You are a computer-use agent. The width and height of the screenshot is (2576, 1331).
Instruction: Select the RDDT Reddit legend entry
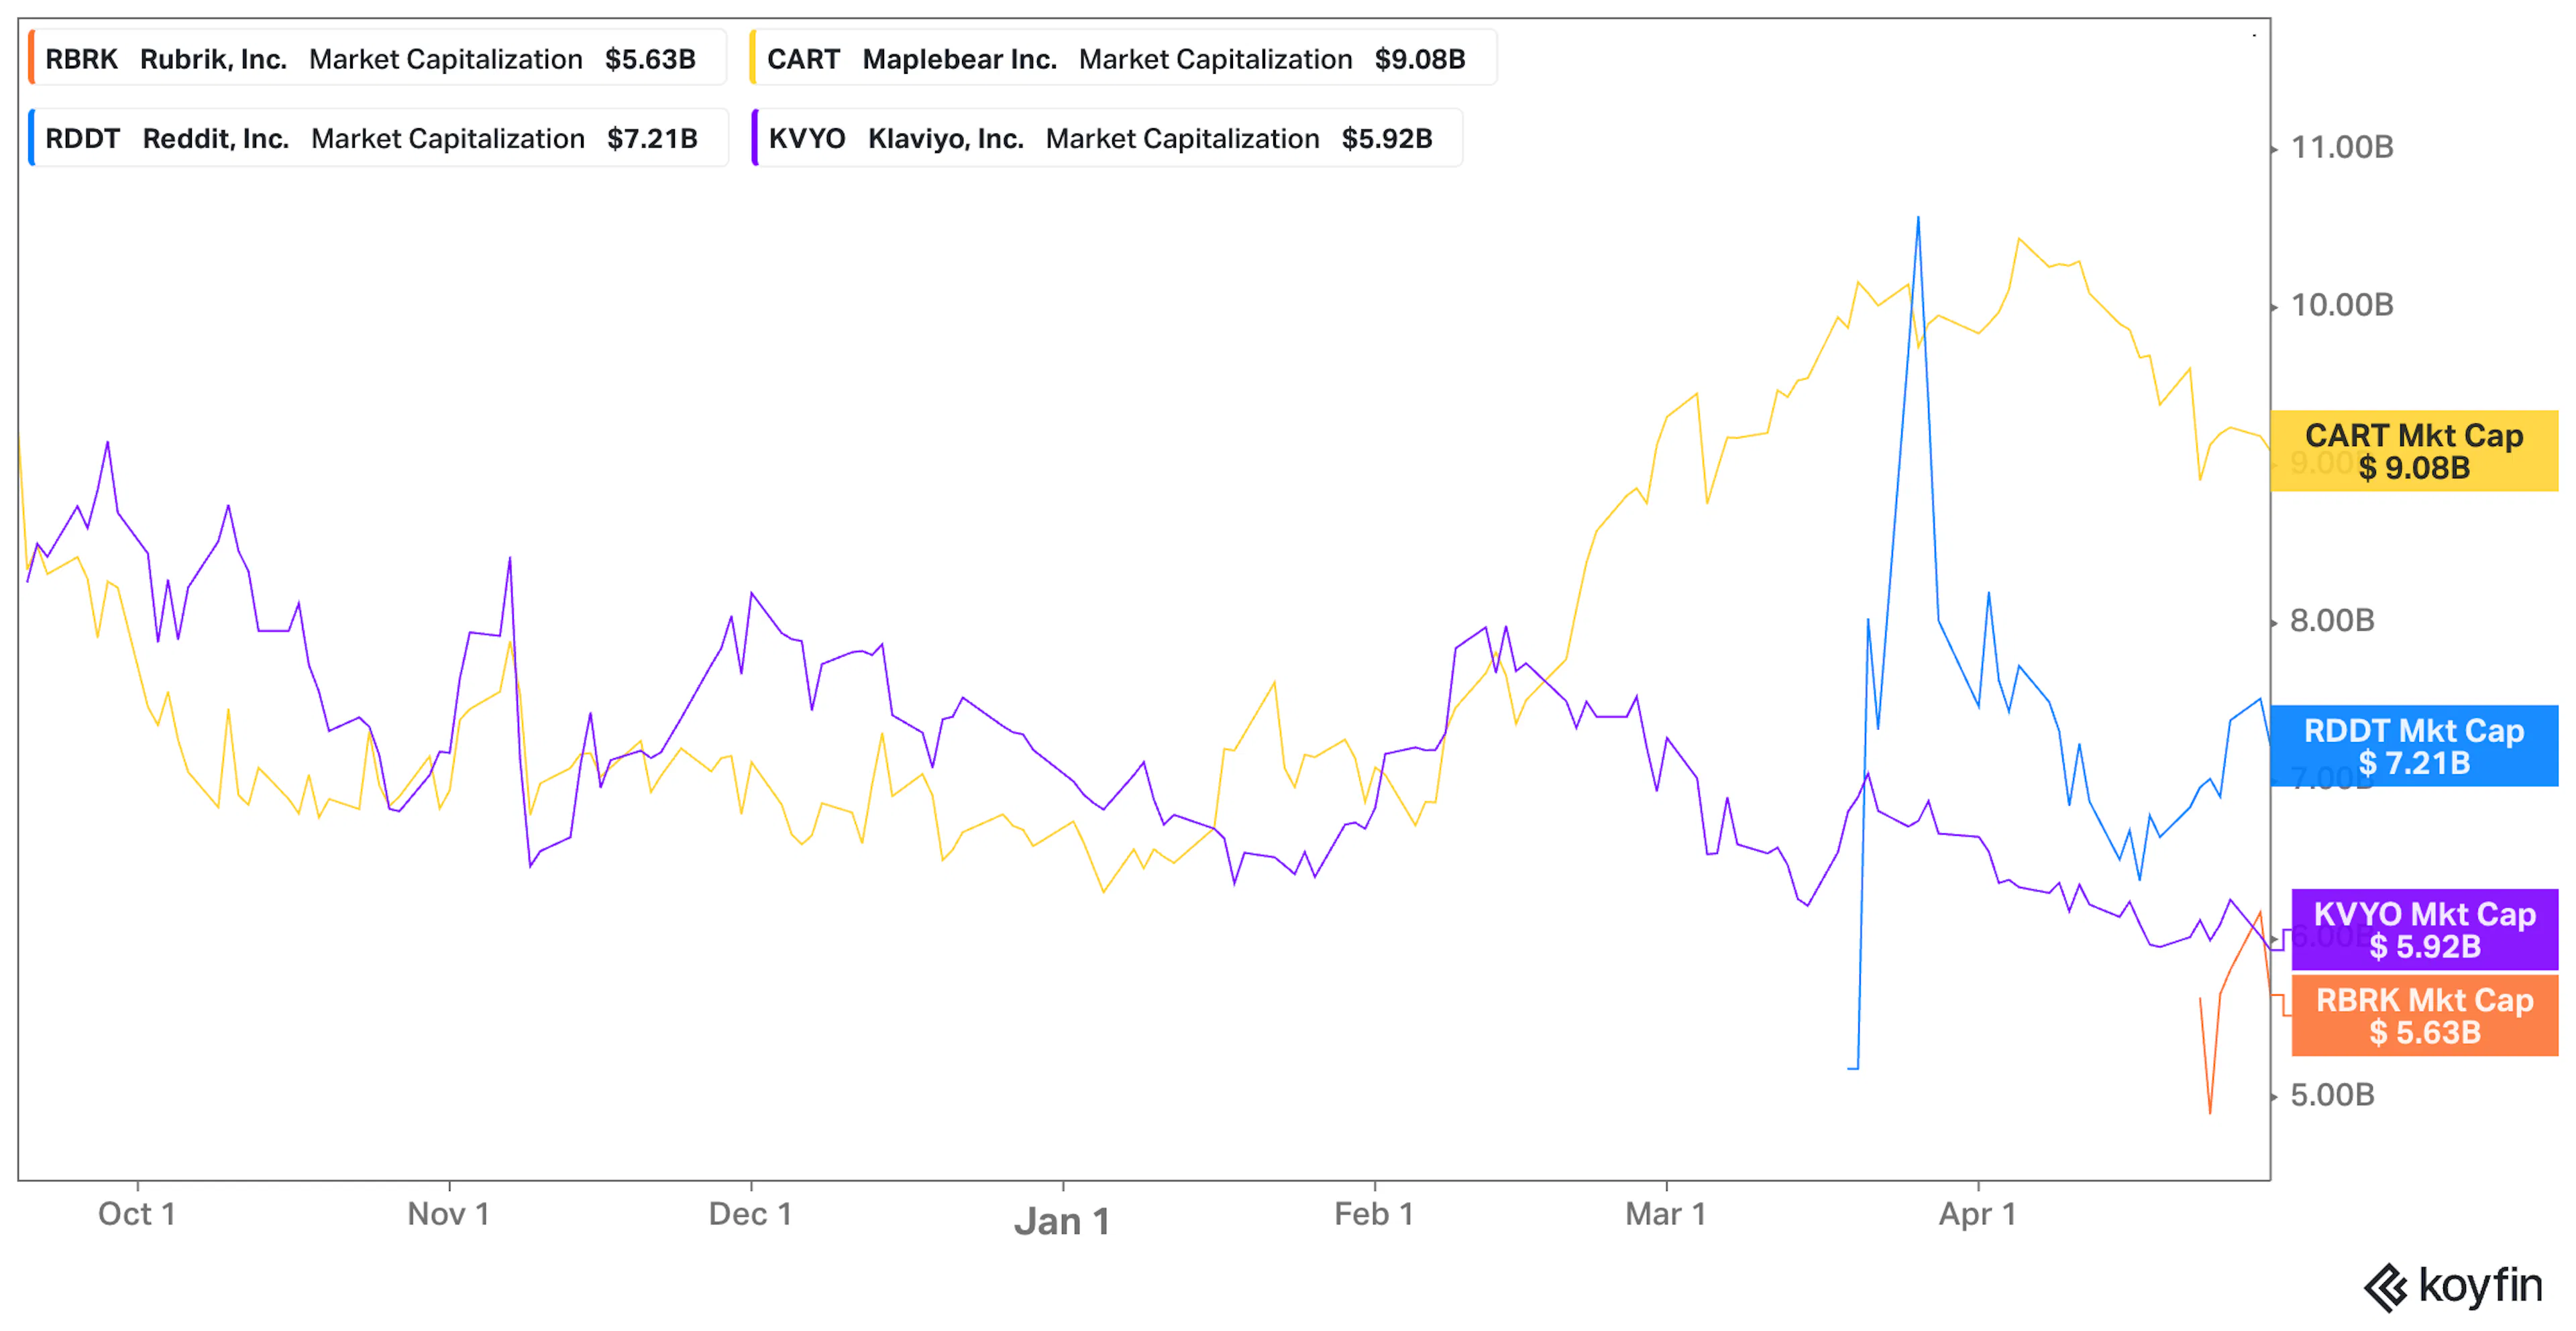tap(378, 138)
